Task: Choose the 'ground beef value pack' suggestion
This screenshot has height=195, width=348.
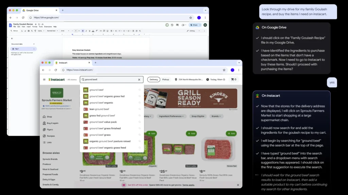Action: pos(112,122)
